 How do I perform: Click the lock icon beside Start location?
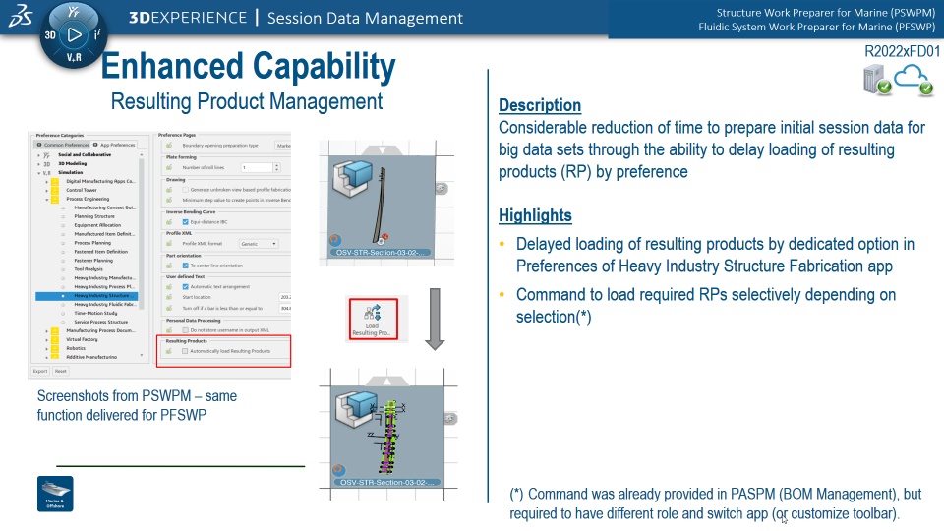coord(170,297)
